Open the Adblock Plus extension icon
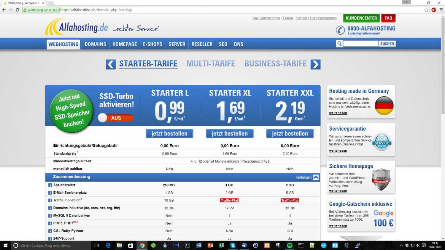 pyautogui.click(x=434, y=10)
